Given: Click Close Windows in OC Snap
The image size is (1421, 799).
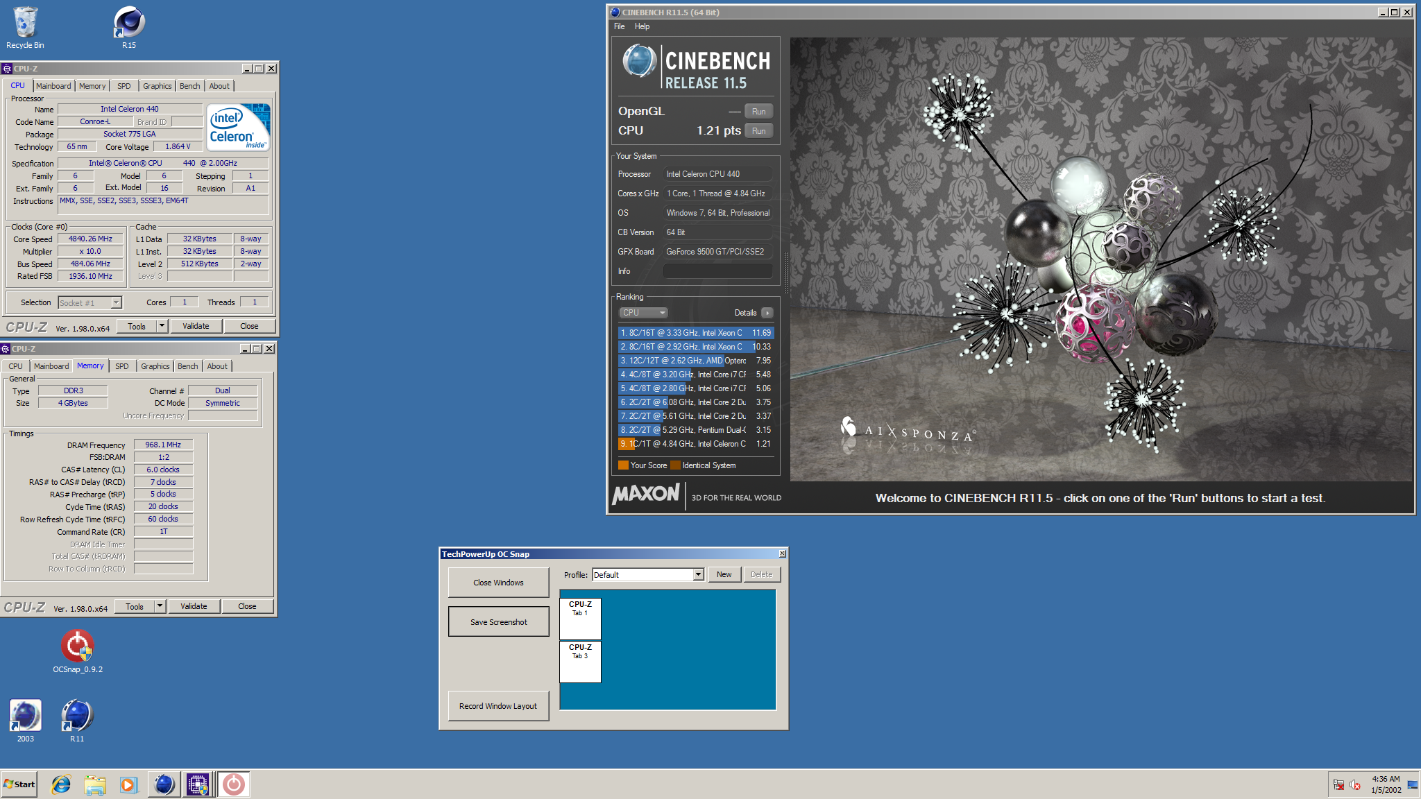Looking at the screenshot, I should click(499, 583).
